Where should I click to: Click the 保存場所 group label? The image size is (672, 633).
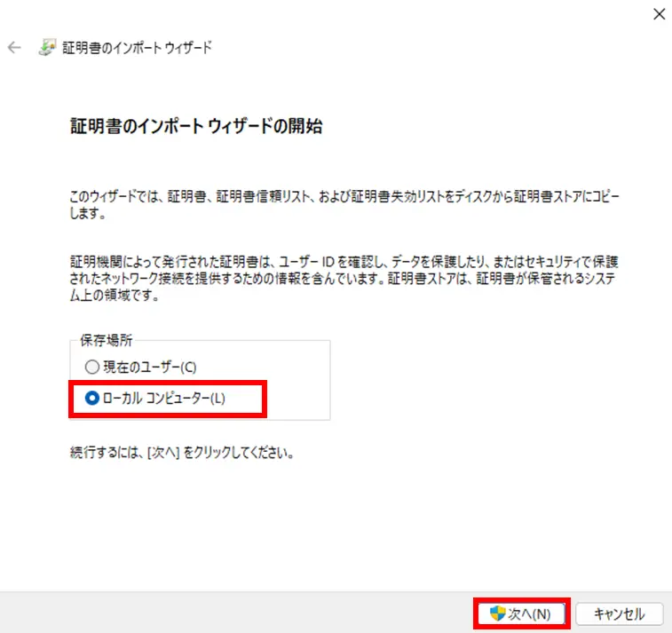[x=107, y=340]
